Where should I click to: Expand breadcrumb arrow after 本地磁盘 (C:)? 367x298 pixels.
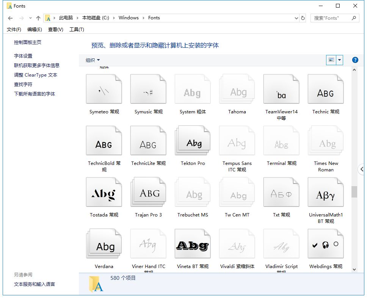point(114,18)
